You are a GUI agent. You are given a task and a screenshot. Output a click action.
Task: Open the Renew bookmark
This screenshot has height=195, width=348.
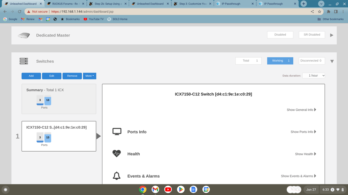click(x=28, y=19)
